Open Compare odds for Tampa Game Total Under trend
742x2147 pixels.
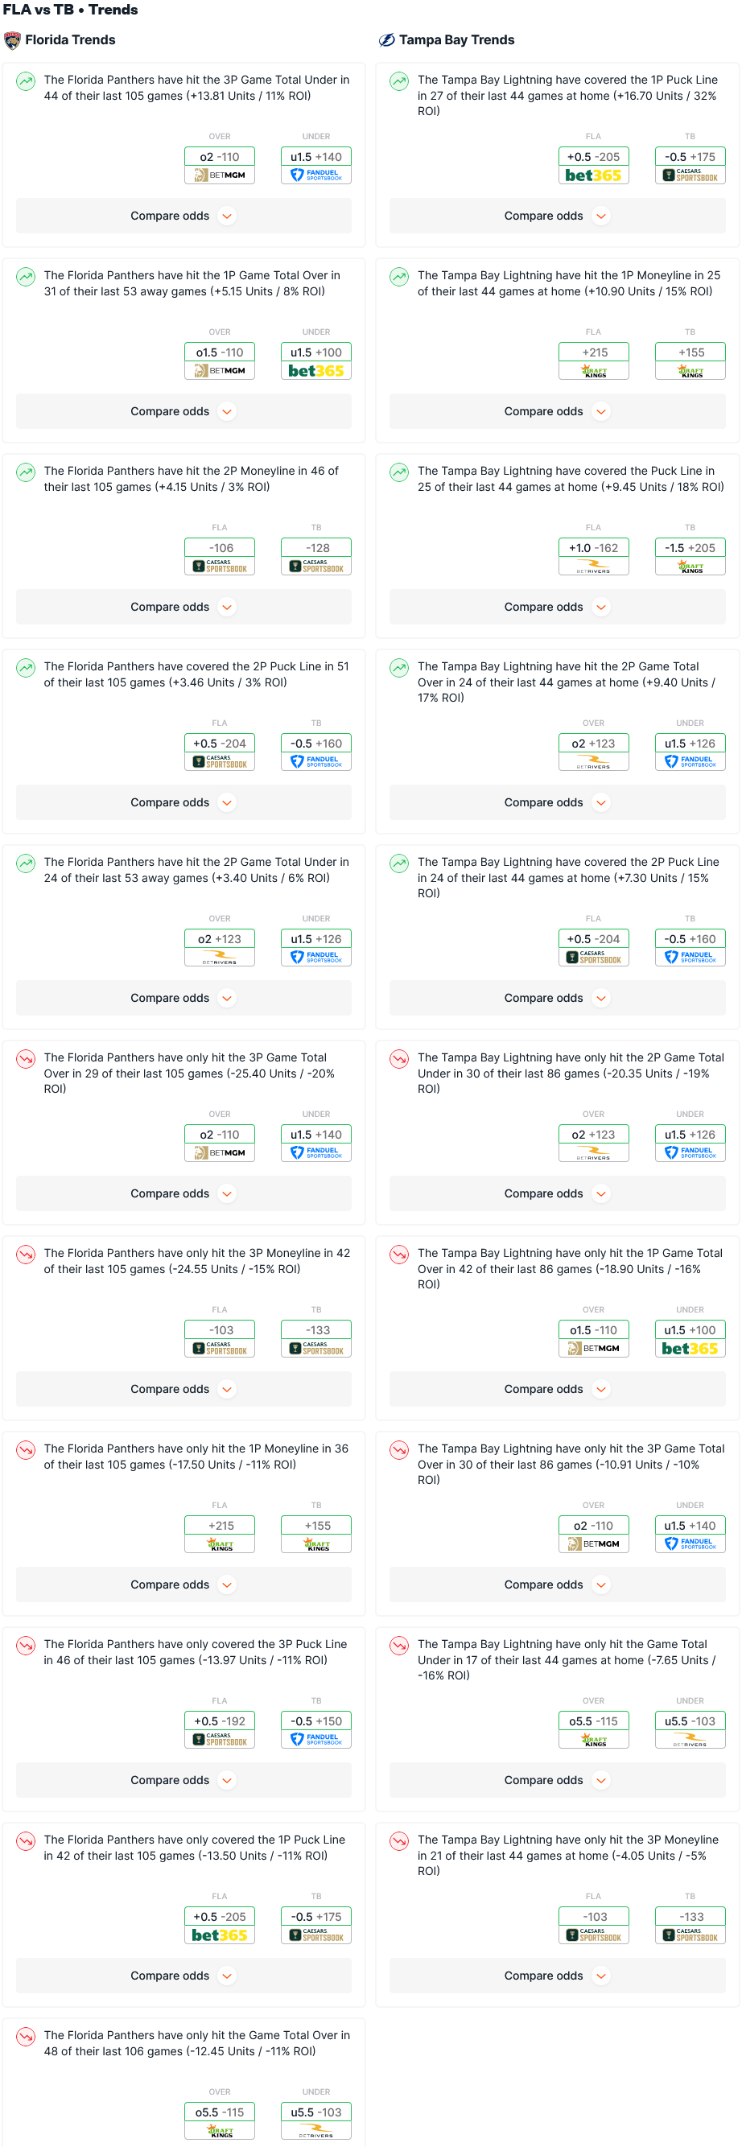tap(557, 1780)
